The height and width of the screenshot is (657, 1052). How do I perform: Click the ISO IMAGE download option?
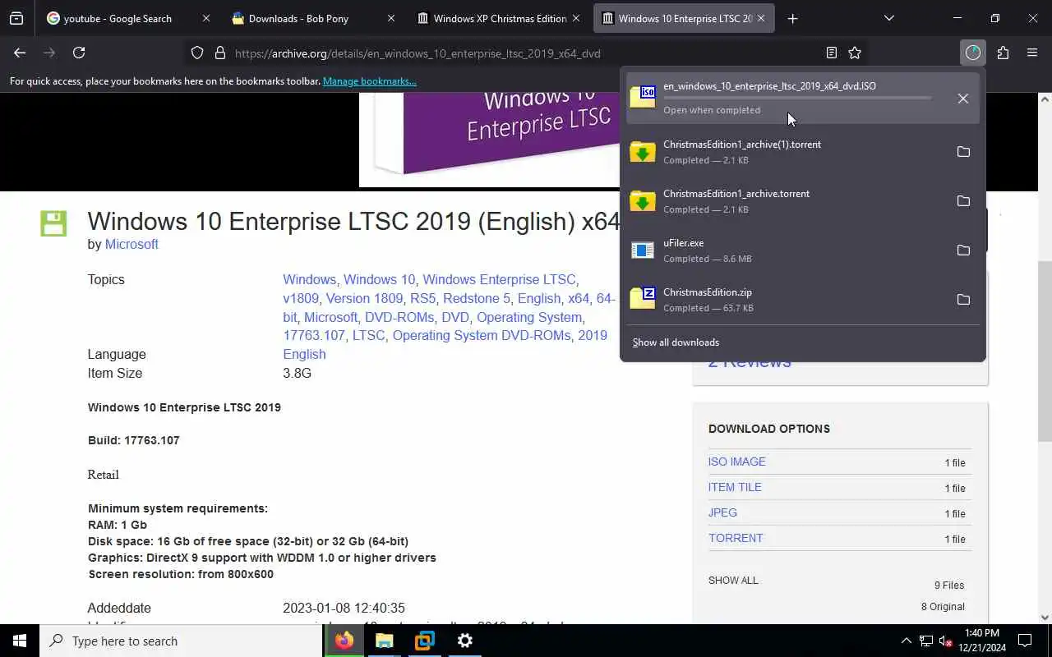pyautogui.click(x=736, y=462)
